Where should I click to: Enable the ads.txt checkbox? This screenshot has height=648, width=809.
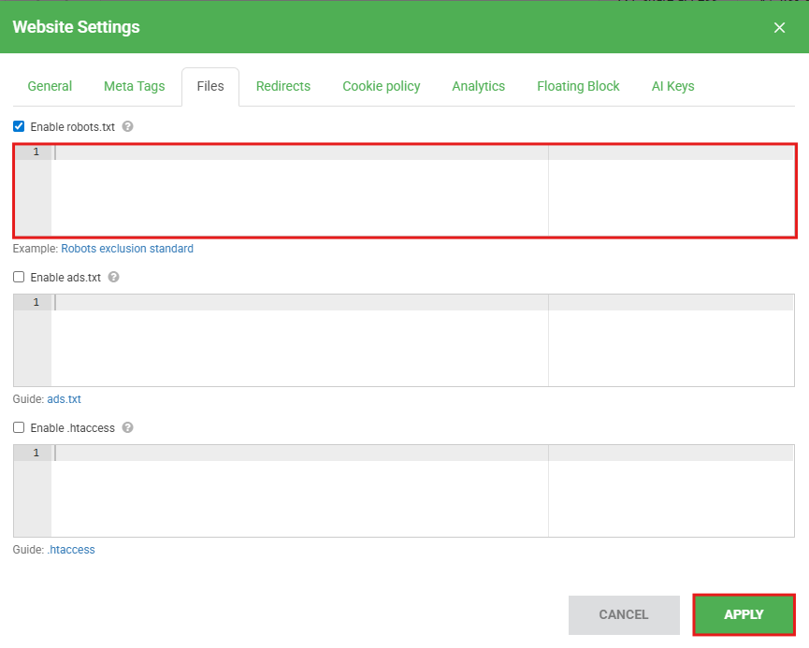pos(19,277)
